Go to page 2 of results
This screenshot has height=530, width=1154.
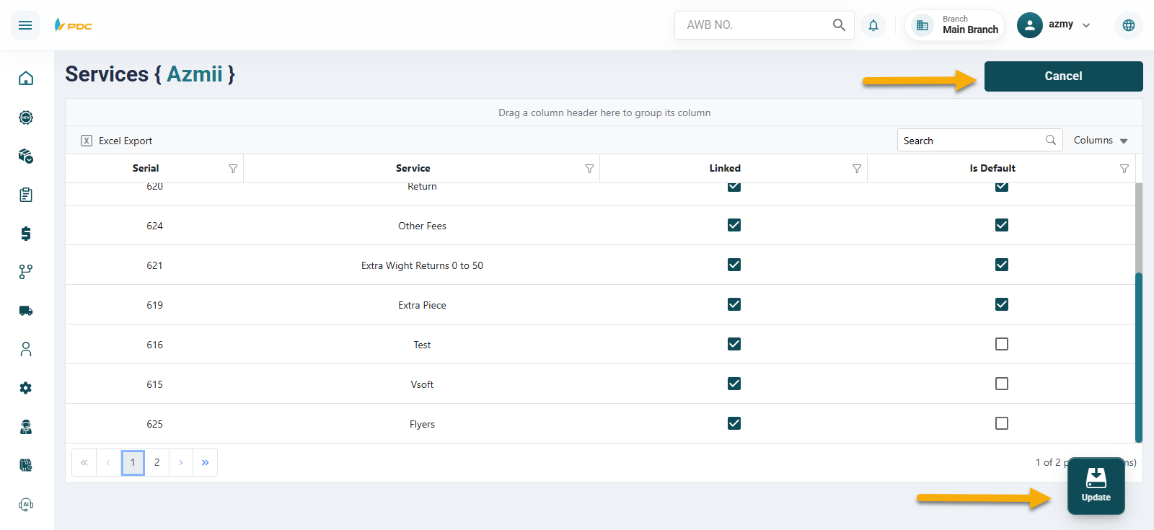pos(157,463)
